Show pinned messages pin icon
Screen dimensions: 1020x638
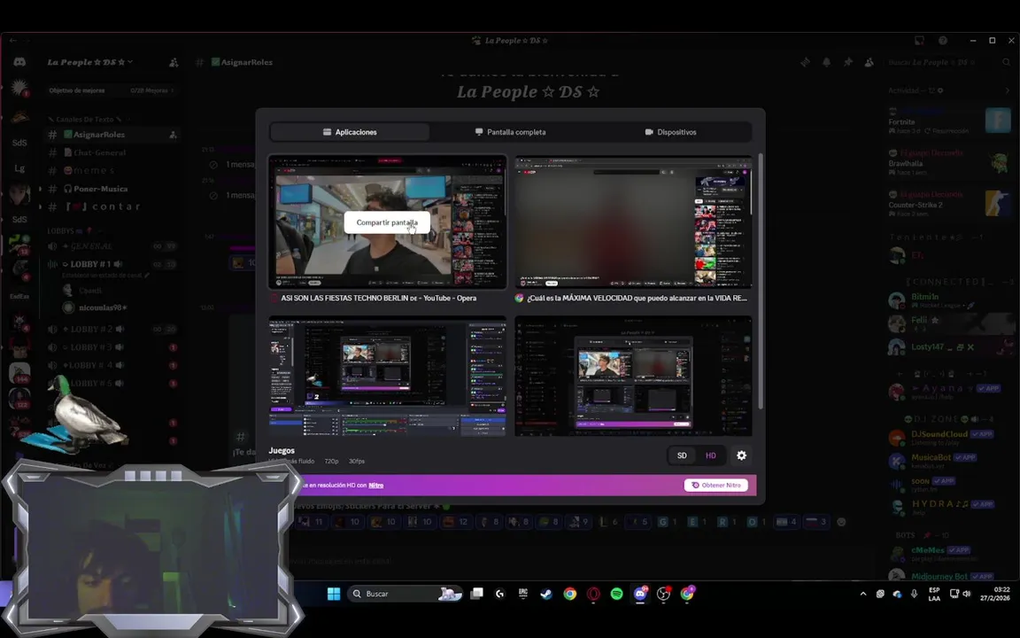pos(847,63)
